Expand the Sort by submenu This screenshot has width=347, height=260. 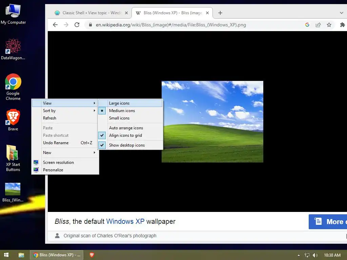pyautogui.click(x=65, y=111)
